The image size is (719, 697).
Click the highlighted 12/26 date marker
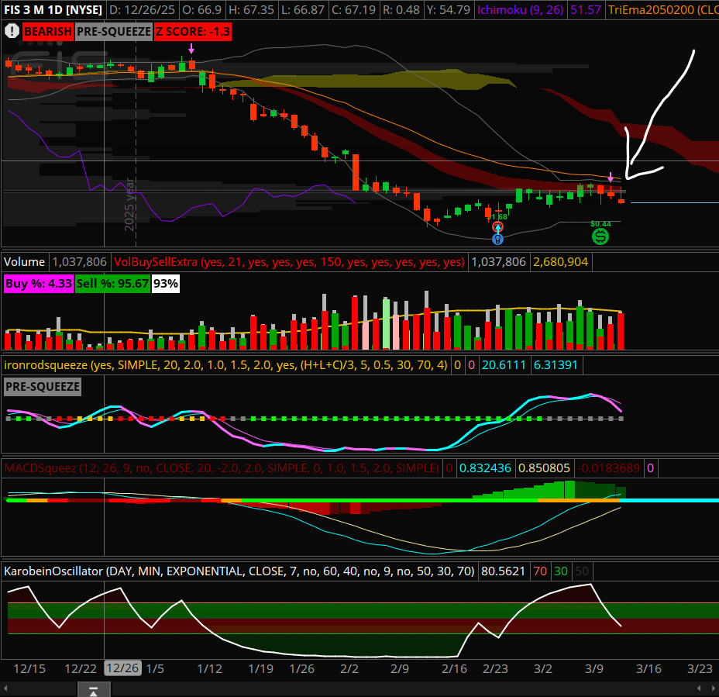click(x=122, y=668)
